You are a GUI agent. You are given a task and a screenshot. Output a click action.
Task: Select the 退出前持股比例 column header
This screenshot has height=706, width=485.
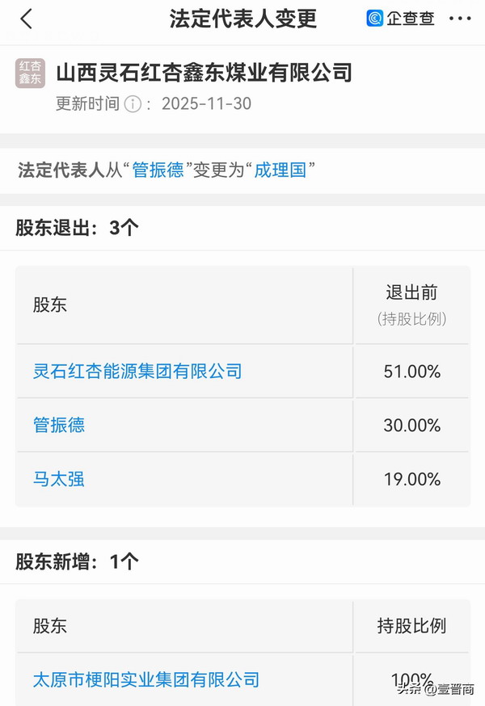coord(411,306)
